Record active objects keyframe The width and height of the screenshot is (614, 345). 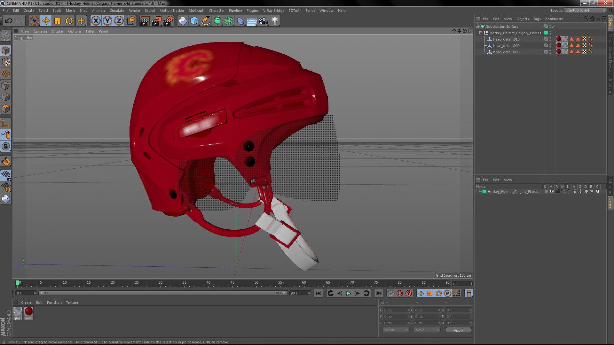(390, 293)
